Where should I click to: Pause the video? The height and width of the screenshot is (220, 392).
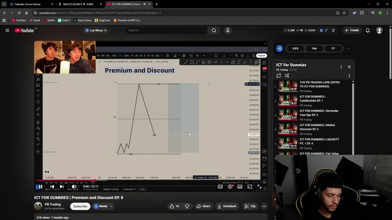coord(40,186)
